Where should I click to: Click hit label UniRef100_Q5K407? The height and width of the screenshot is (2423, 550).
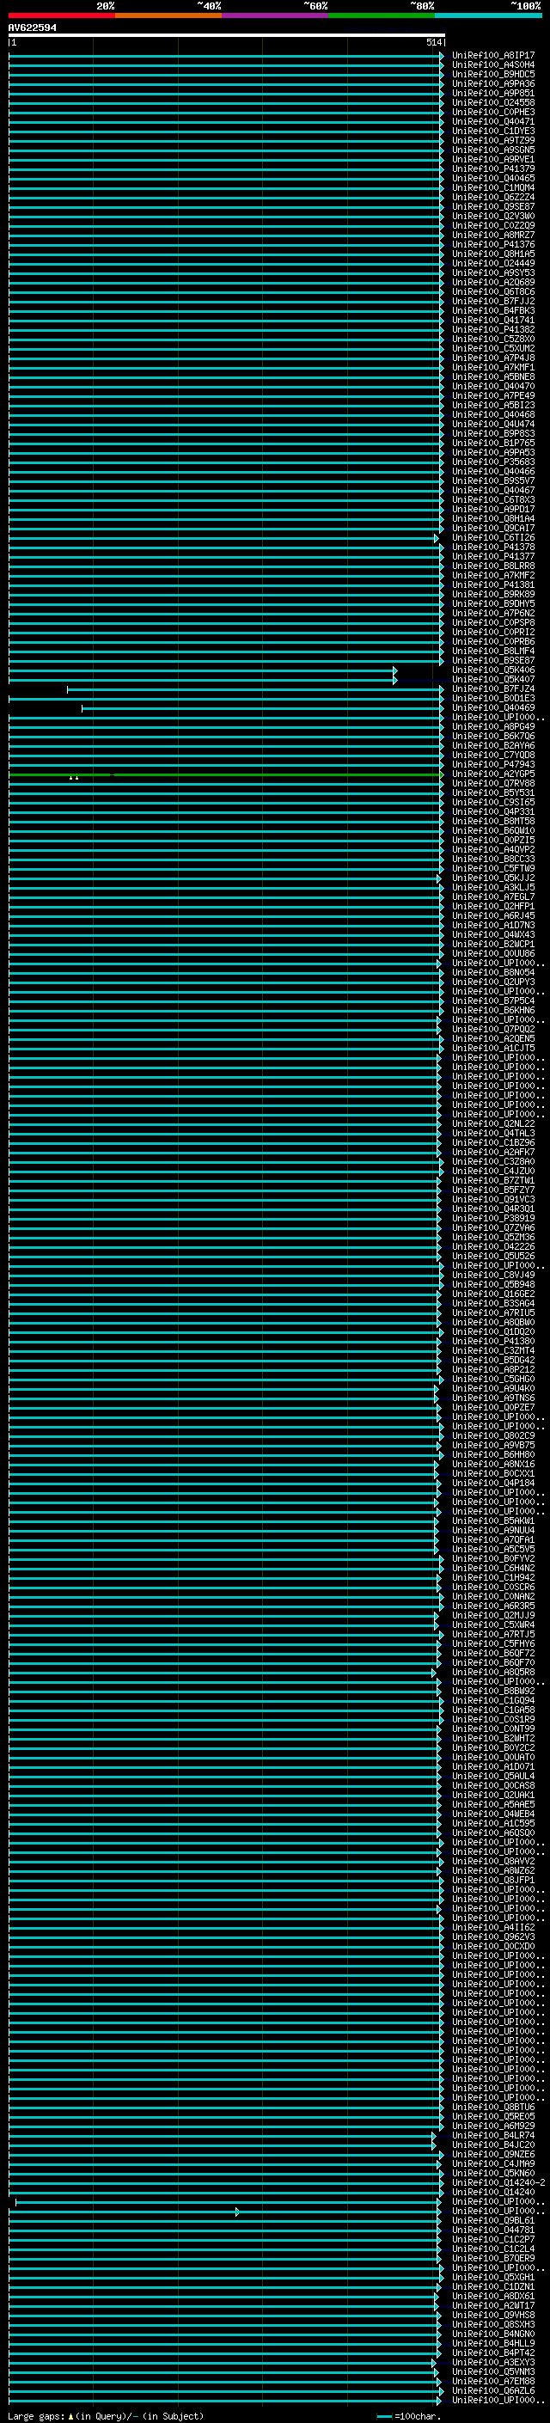(x=492, y=680)
